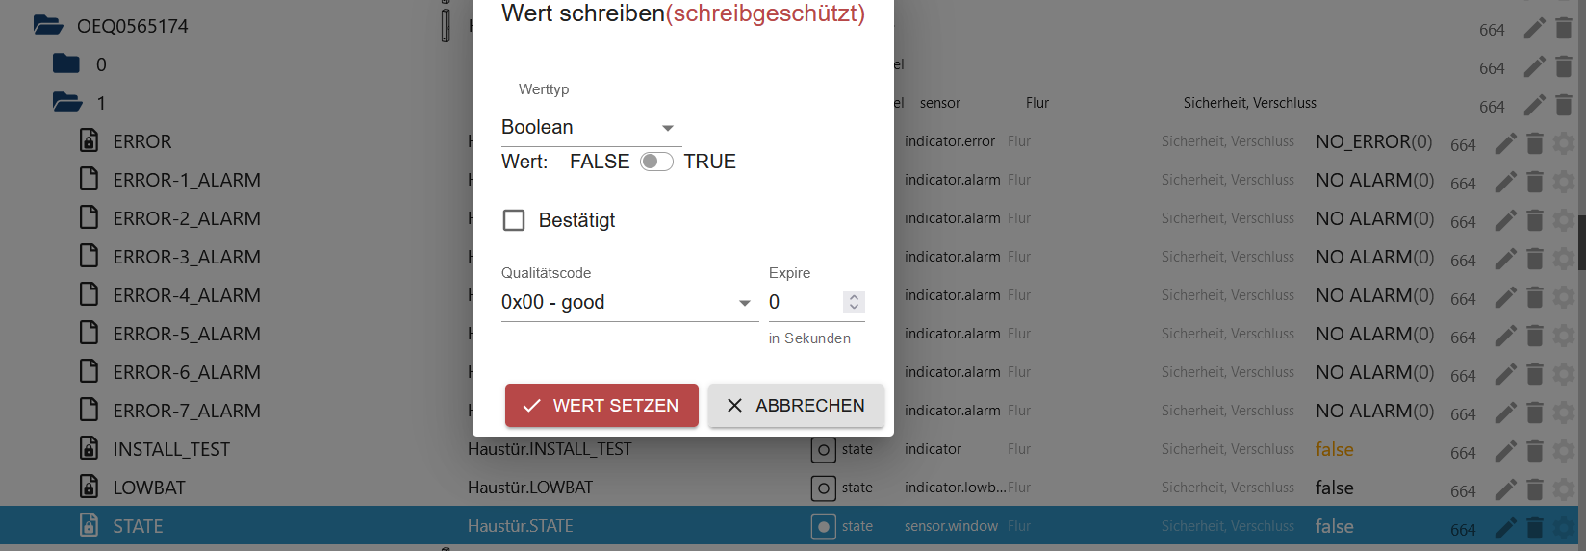The image size is (1586, 551).
Task: Click state type icon in Haustür.STATE row
Action: [823, 527]
